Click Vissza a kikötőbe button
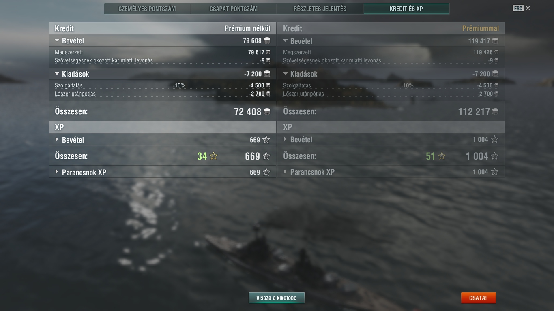This screenshot has height=311, width=554. click(277, 298)
